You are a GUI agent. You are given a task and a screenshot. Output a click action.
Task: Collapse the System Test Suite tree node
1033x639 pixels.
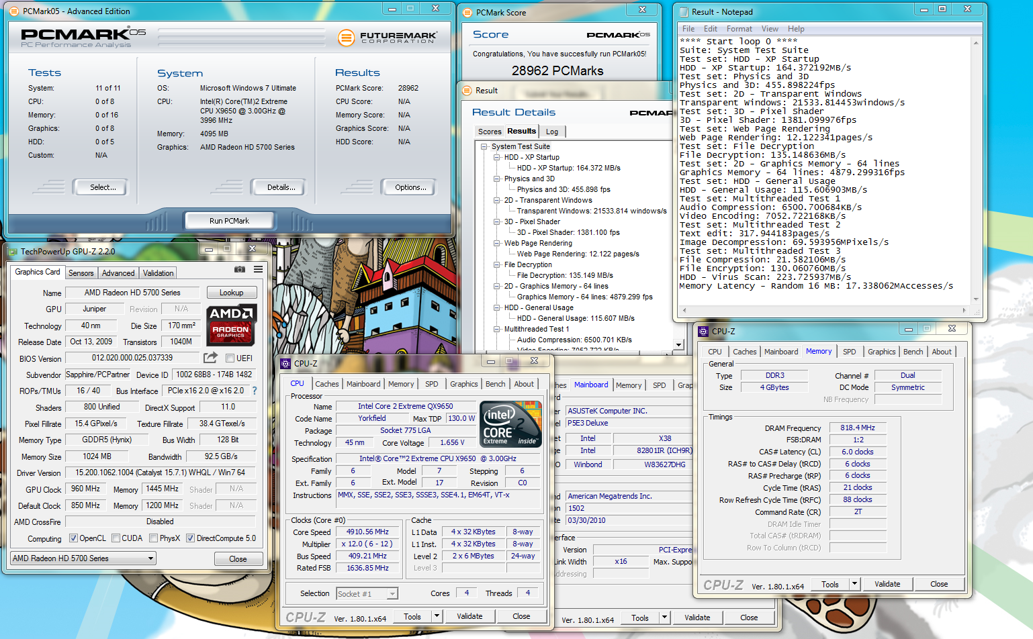pos(484,146)
